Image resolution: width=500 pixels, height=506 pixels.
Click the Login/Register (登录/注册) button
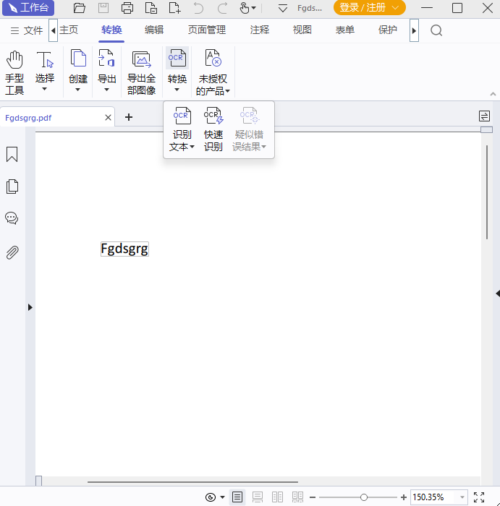pos(369,8)
